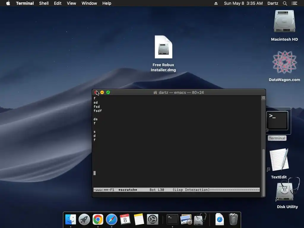Open Notes app in the Dock
The height and width of the screenshot is (228, 304).
[139, 219]
